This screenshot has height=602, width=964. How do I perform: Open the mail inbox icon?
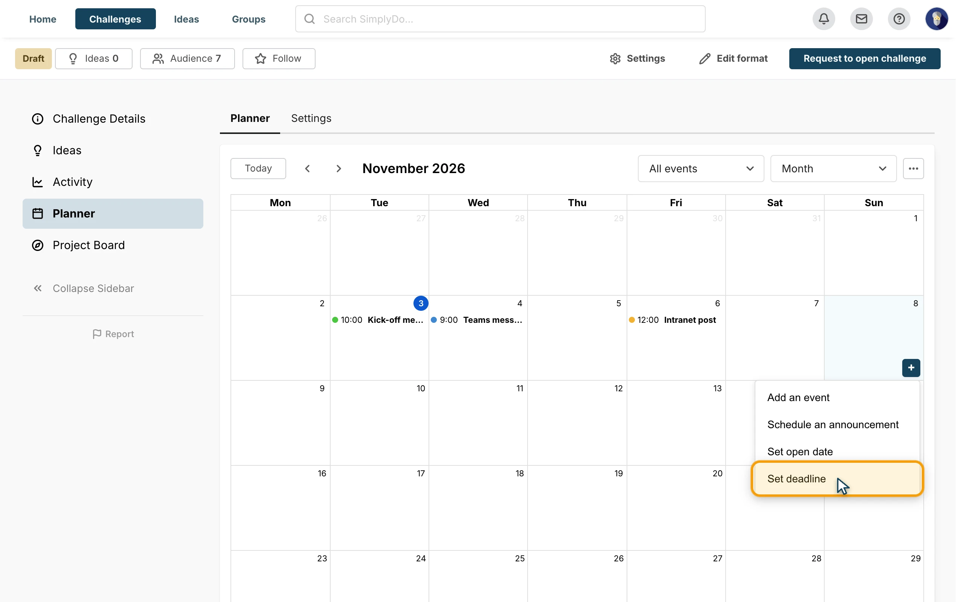861,19
